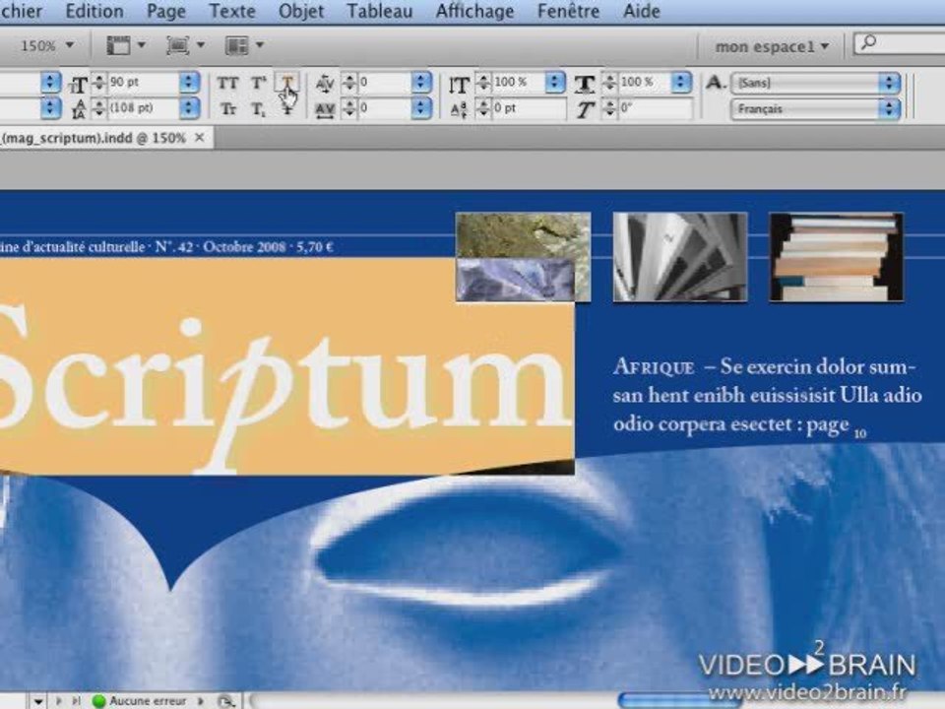Open the 150% zoom level dropdown
945x709 pixels.
tap(48, 46)
